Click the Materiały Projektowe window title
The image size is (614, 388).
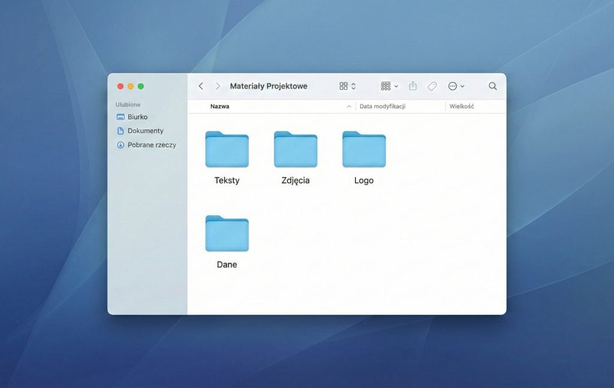(x=269, y=86)
